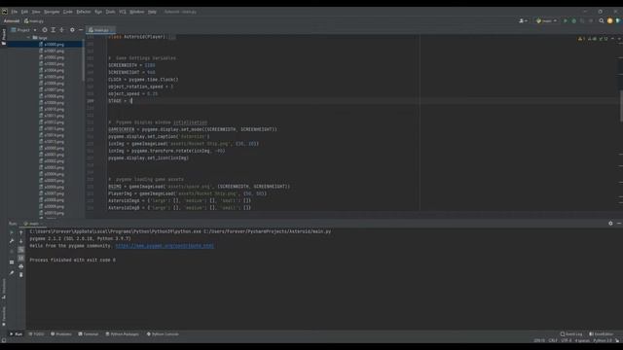The image size is (623, 350).
Task: Open the Navigate menu
Action: (52, 12)
